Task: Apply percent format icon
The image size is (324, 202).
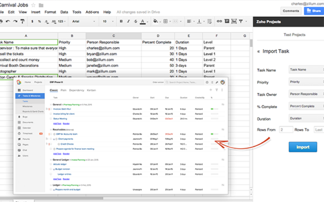Action: [39, 21]
